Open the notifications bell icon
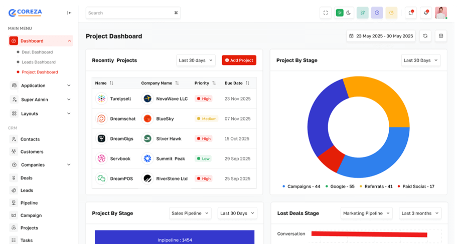 point(426,13)
